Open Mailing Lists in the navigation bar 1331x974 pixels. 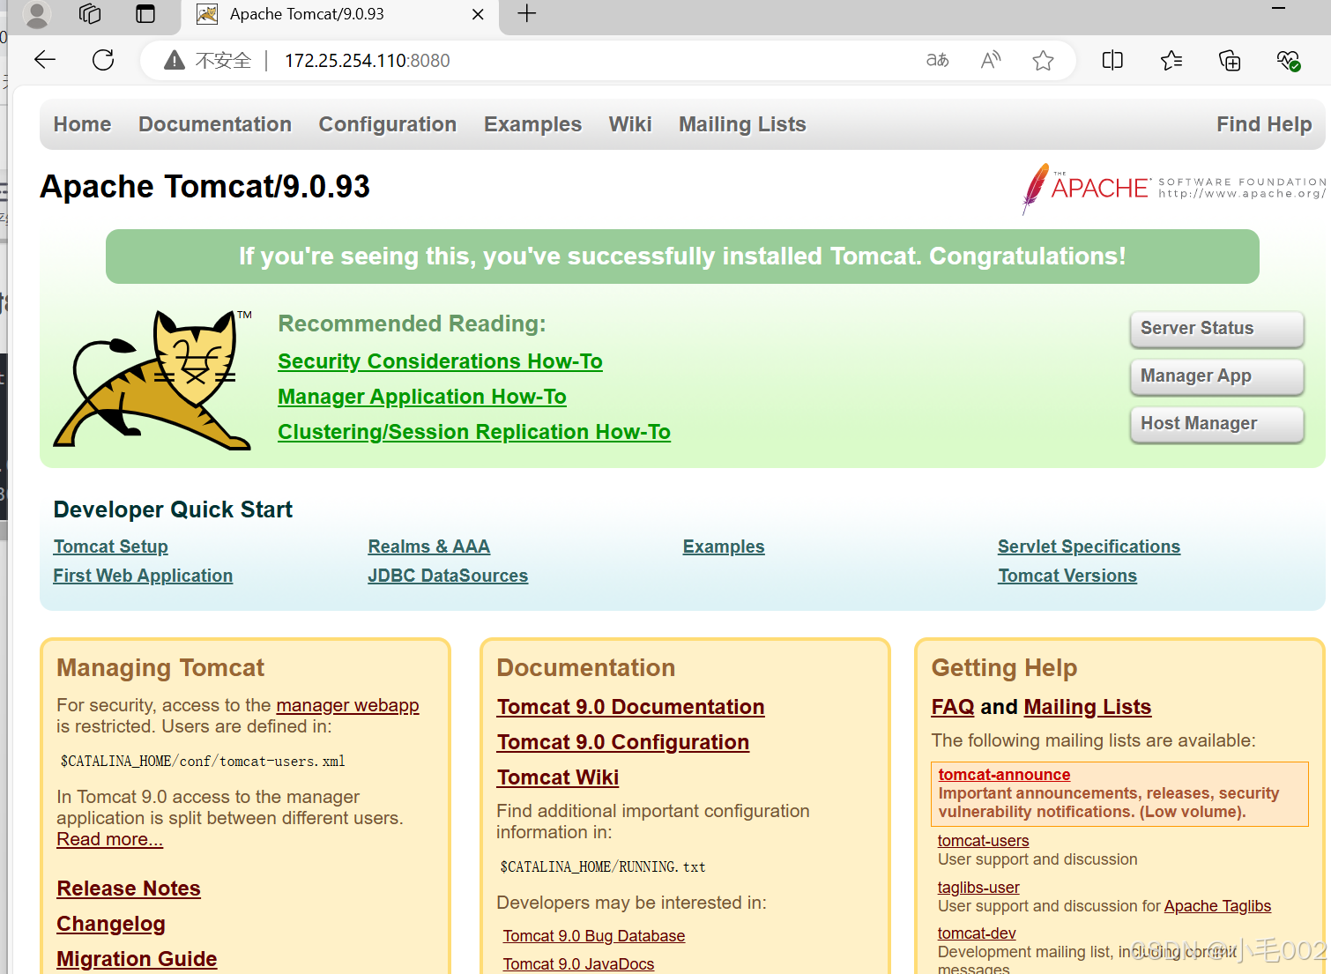pos(742,124)
